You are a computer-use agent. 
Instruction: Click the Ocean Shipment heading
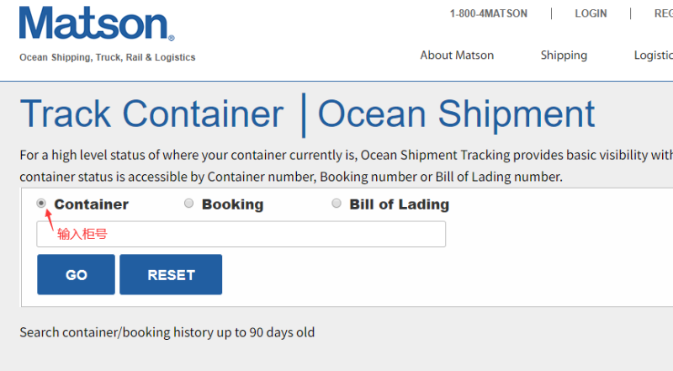click(x=456, y=114)
